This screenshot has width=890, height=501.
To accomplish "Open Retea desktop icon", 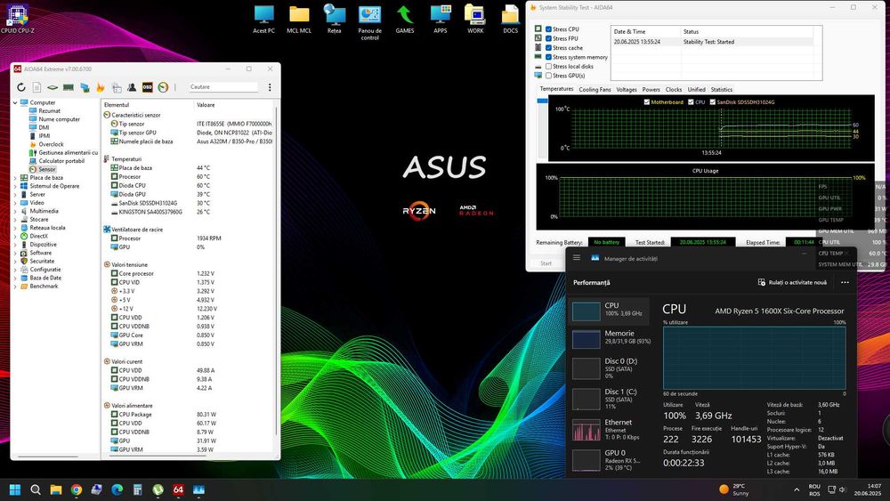I will [335, 20].
